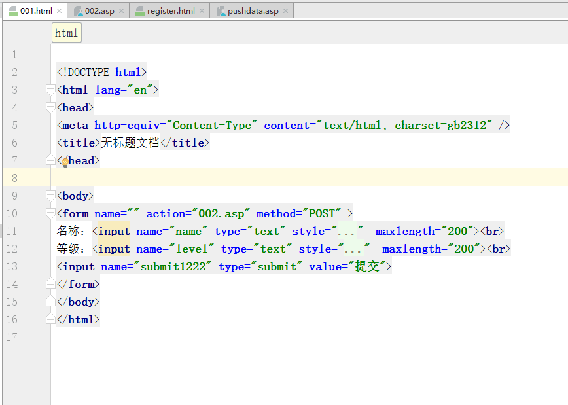Open the pushdata.asp tab
Image resolution: width=568 pixels, height=405 pixels.
coord(251,11)
